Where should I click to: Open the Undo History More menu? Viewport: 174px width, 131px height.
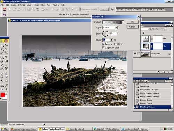168,81
